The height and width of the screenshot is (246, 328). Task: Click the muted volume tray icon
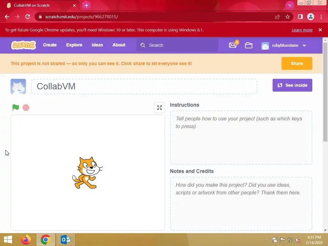(x=298, y=240)
